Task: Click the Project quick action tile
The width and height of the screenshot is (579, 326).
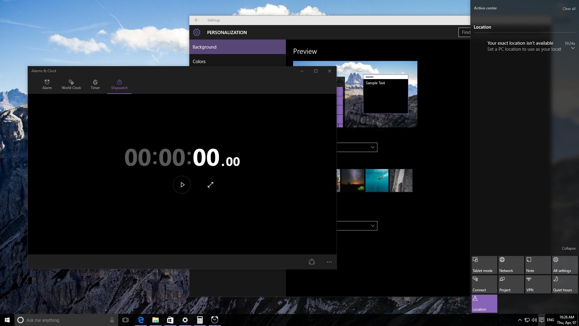Action: tap(511, 284)
